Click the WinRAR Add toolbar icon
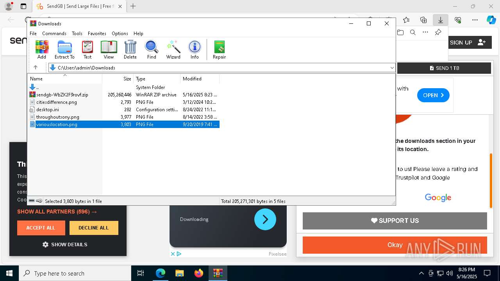 pos(42,50)
